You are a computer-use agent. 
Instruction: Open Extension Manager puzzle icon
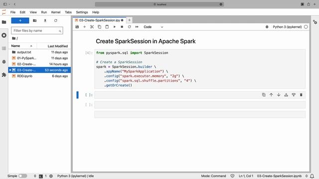(x=4, y=75)
